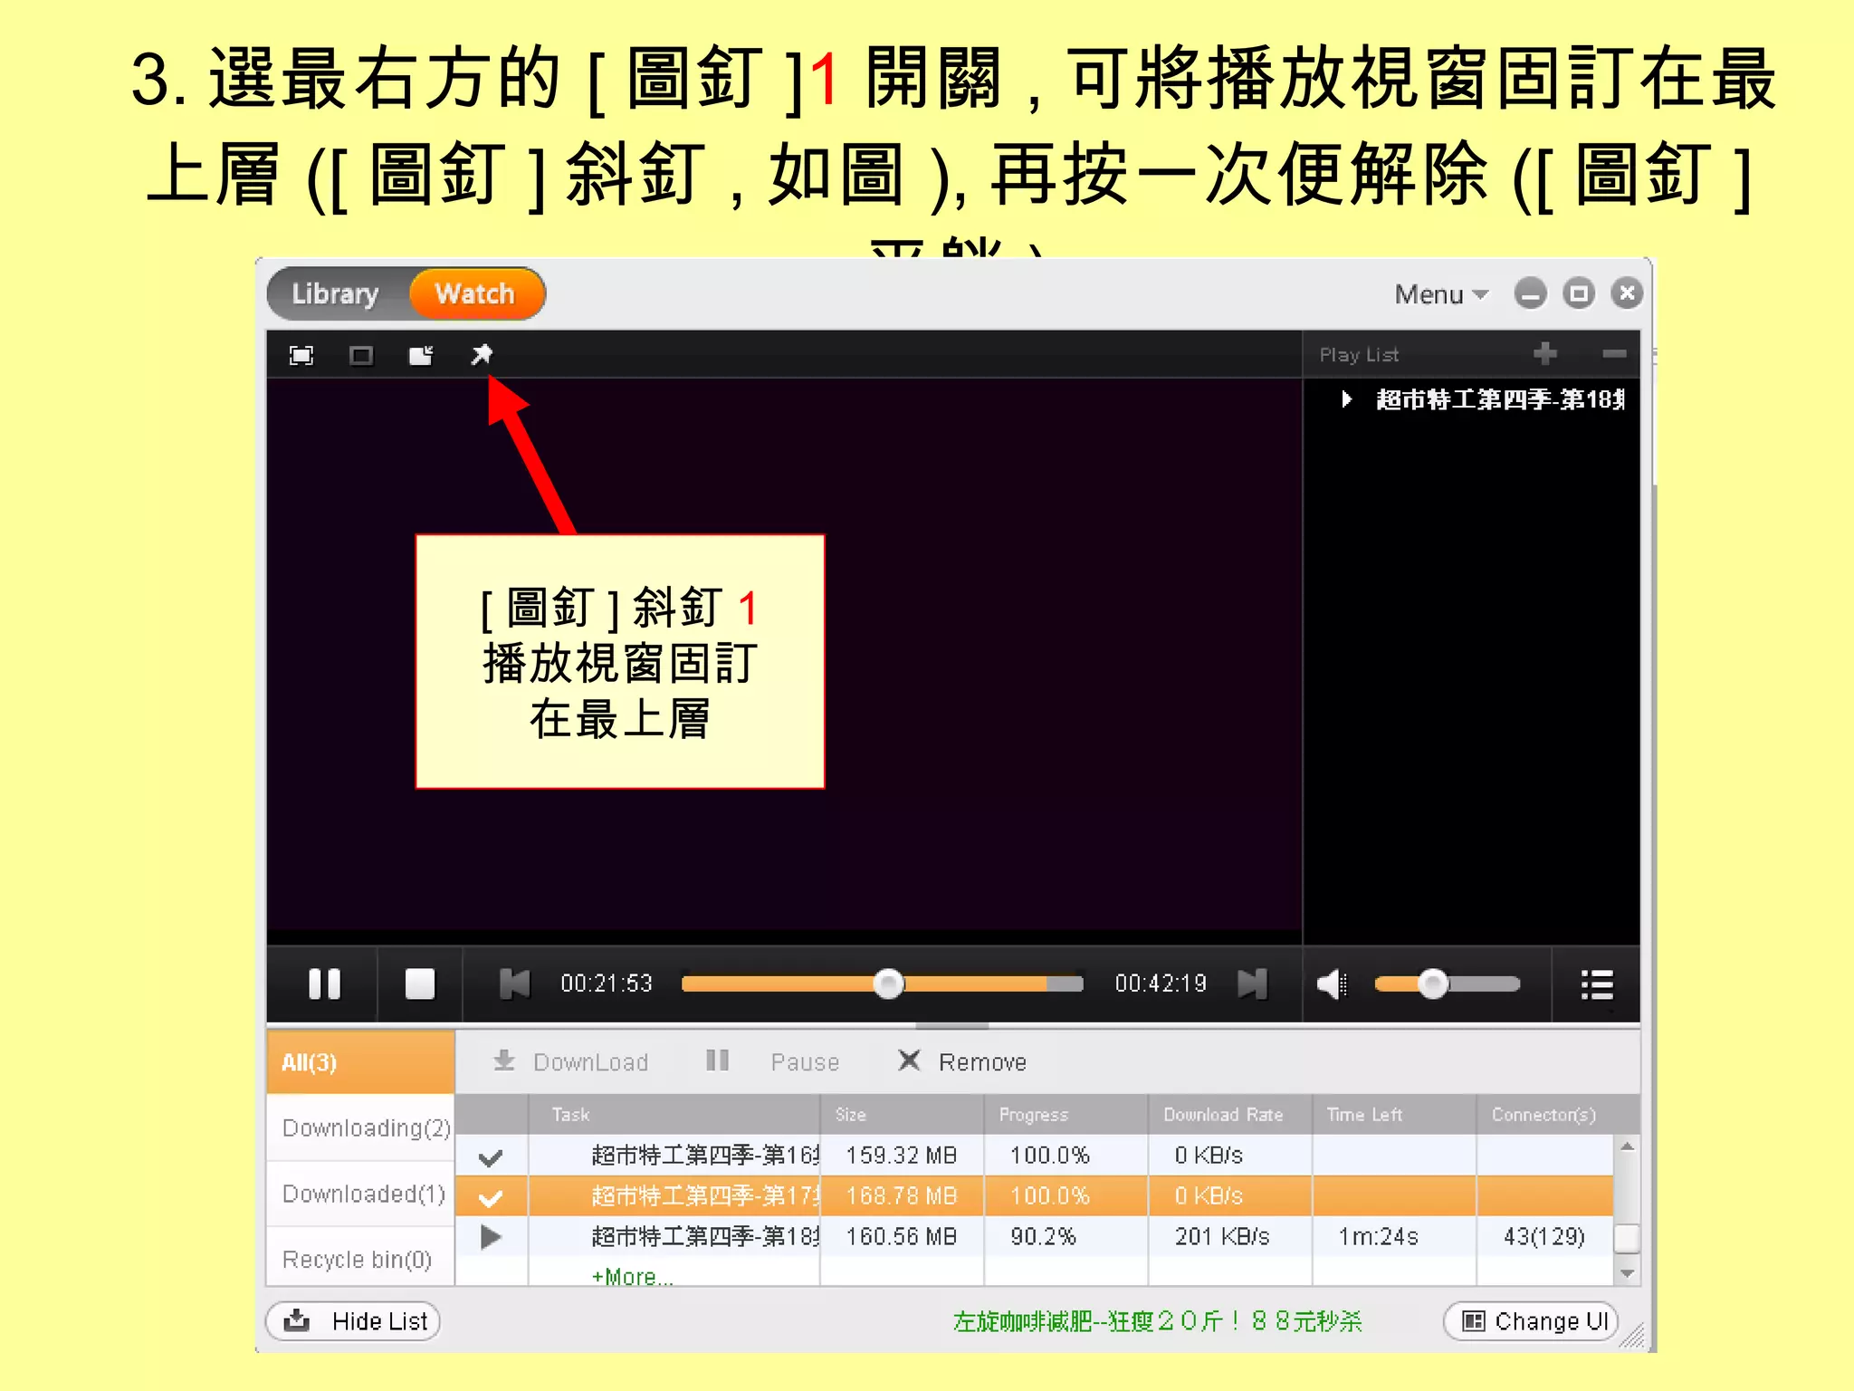Click the Remove task button
The height and width of the screenshot is (1391, 1854).
(962, 1061)
